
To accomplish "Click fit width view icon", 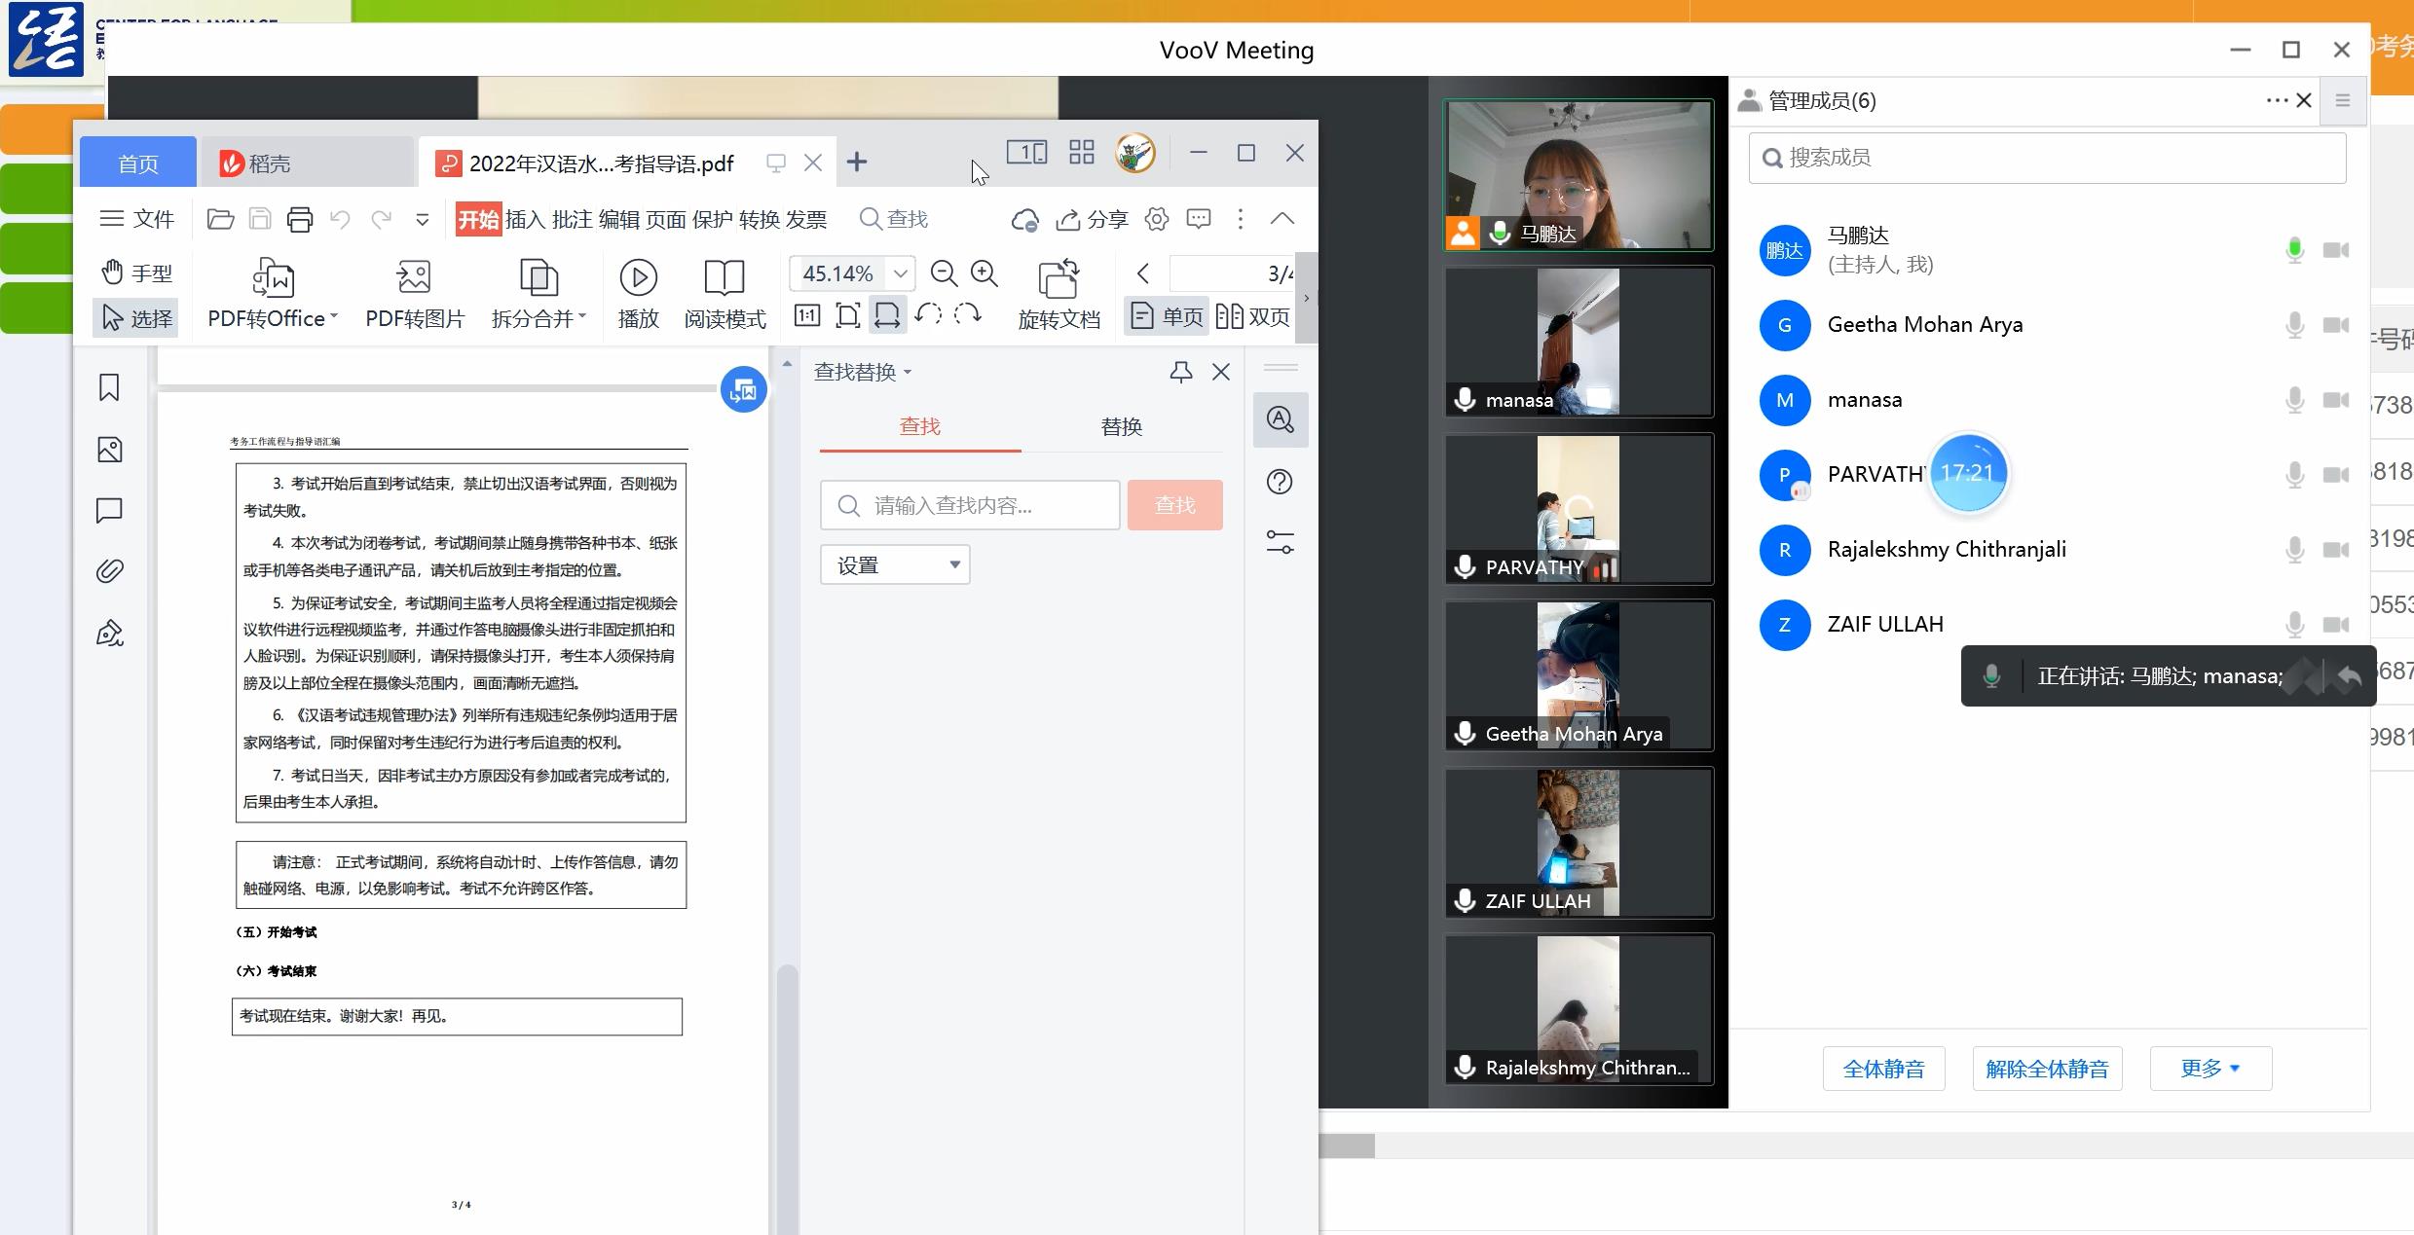I will click(x=887, y=315).
